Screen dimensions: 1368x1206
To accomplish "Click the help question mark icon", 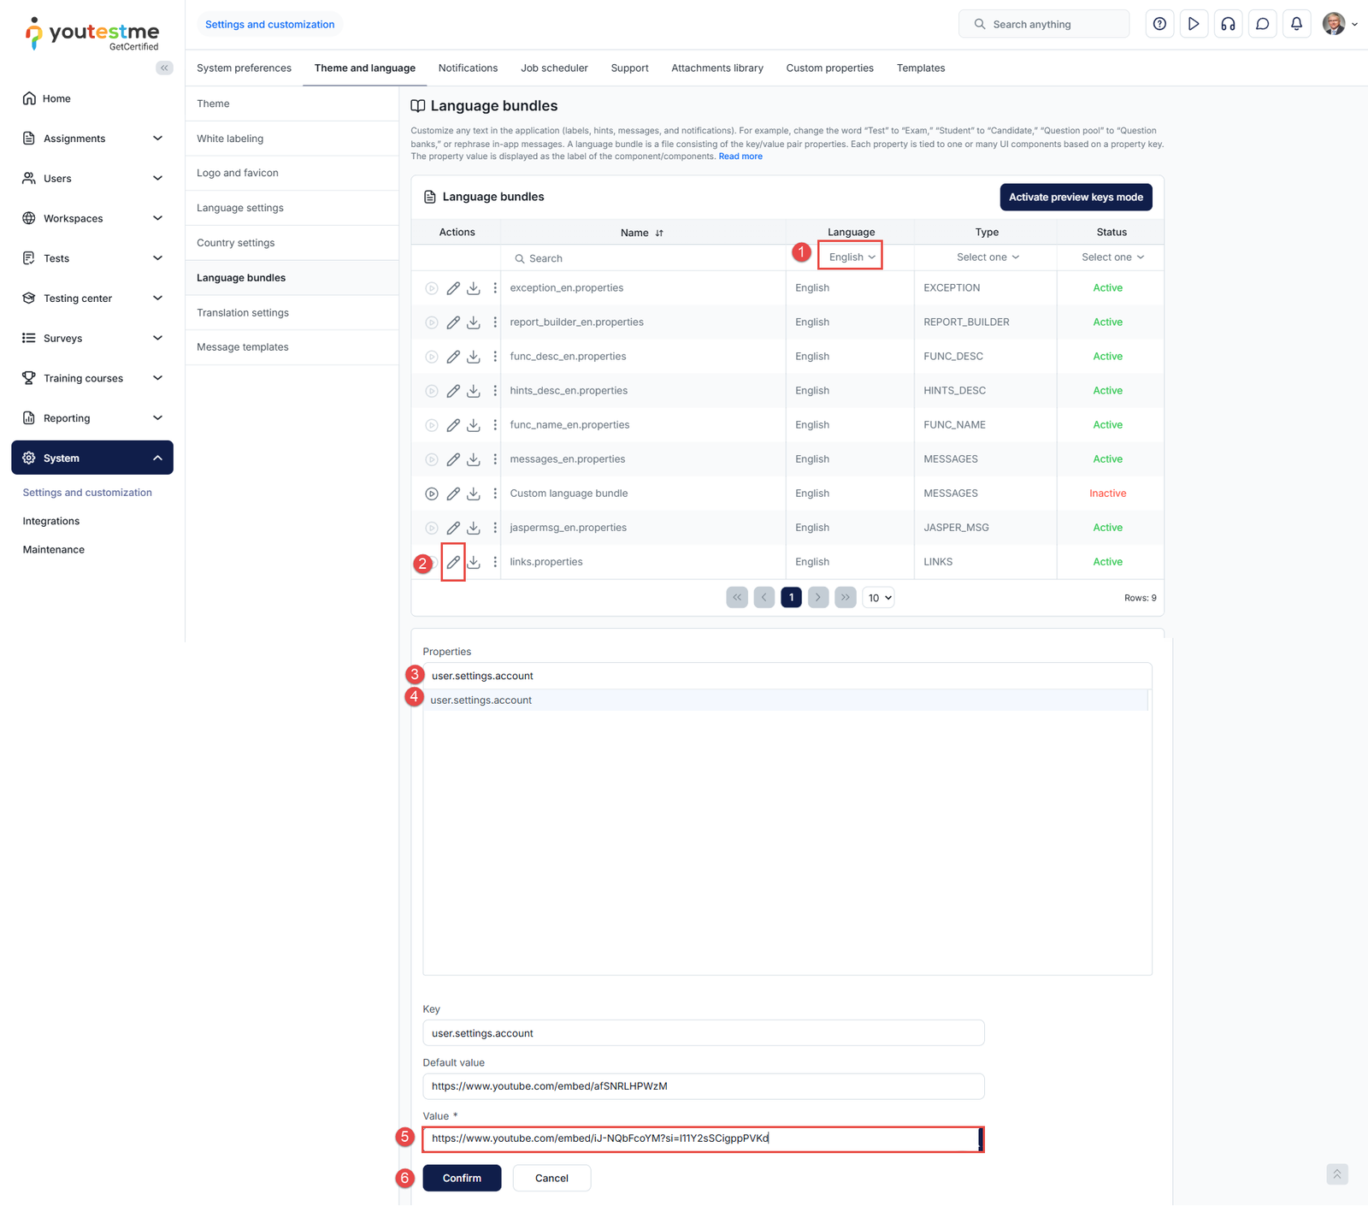I will click(1159, 24).
